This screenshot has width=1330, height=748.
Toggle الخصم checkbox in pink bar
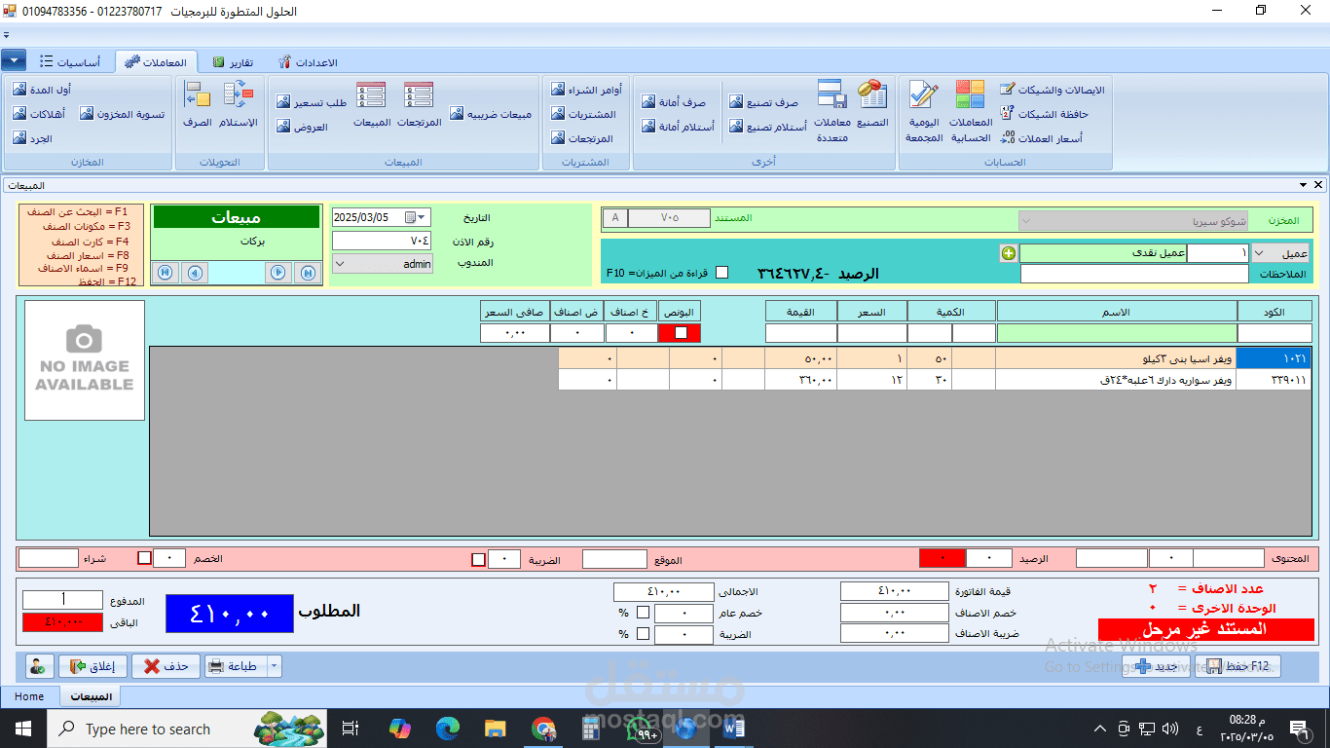tap(145, 558)
